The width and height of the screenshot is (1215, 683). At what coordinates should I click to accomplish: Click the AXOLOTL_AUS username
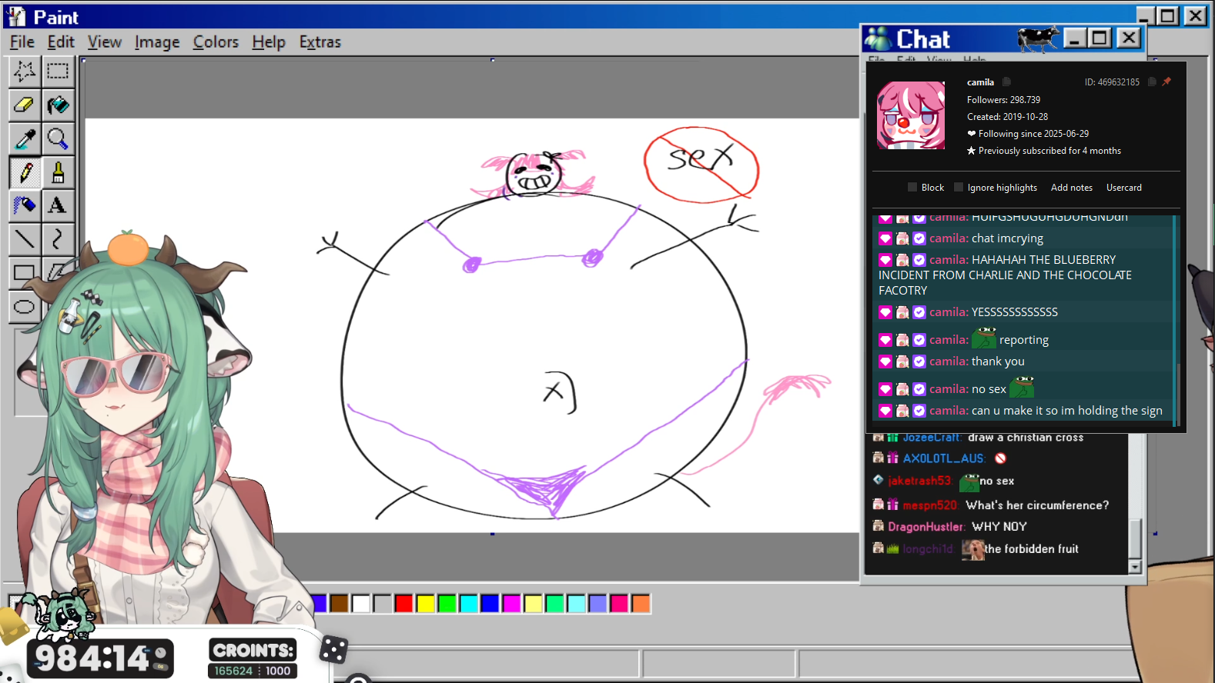click(x=944, y=458)
